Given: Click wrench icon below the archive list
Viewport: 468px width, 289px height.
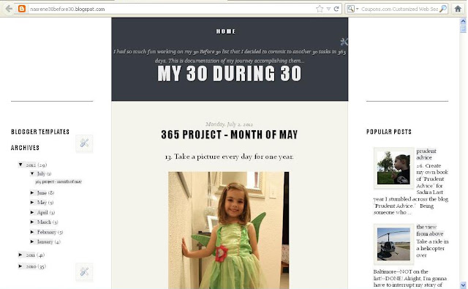Looking at the screenshot, I should [84, 271].
